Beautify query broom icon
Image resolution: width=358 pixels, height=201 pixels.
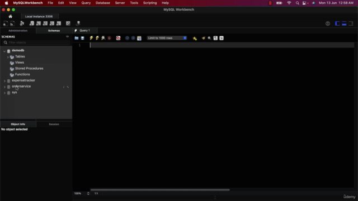coord(204,38)
